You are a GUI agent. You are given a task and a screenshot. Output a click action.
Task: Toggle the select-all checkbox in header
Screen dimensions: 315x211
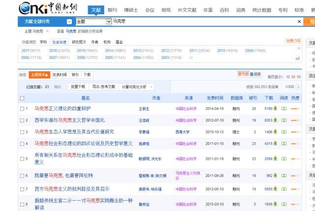22,98
